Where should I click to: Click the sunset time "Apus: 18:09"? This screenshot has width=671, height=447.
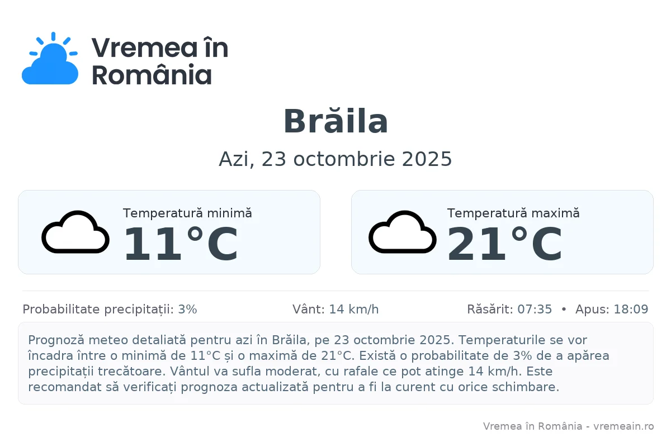coord(612,309)
